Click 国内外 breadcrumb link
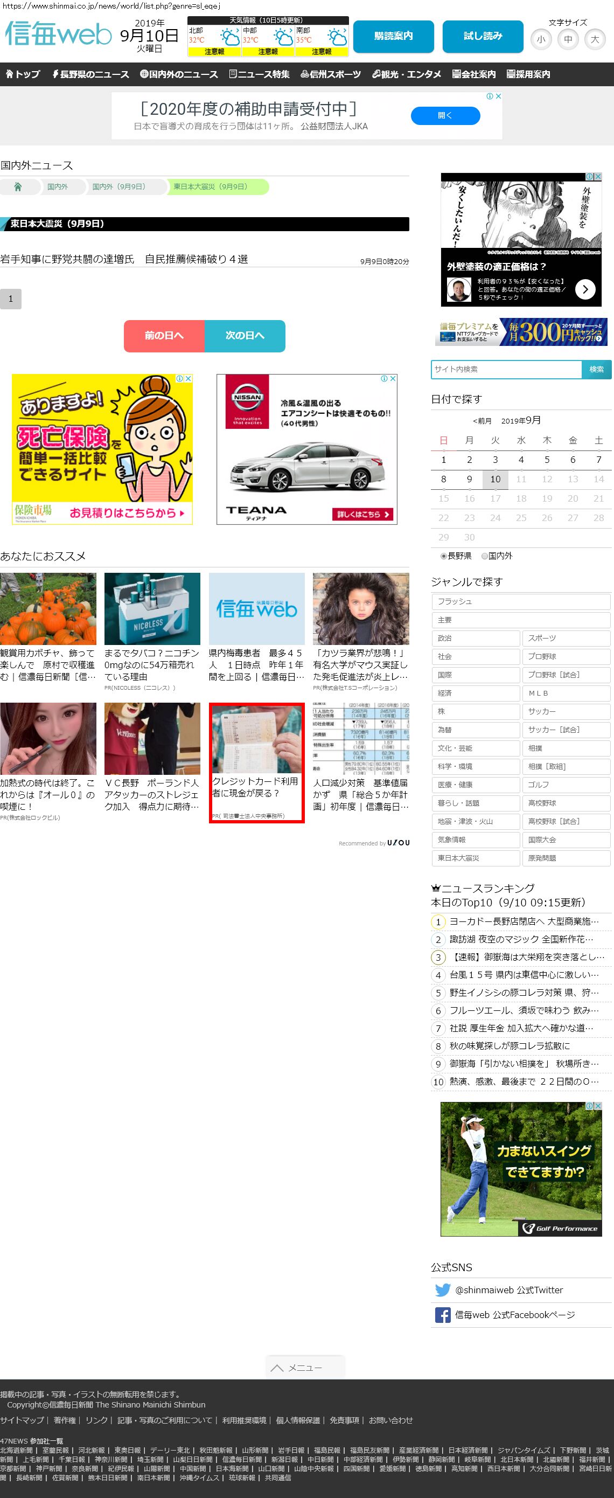 58,186
